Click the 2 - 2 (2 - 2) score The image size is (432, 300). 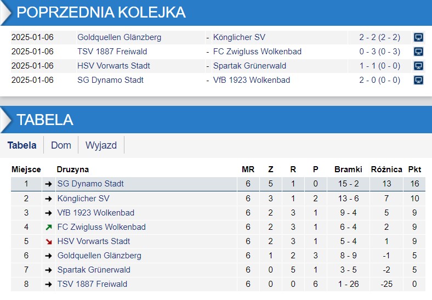click(x=379, y=37)
